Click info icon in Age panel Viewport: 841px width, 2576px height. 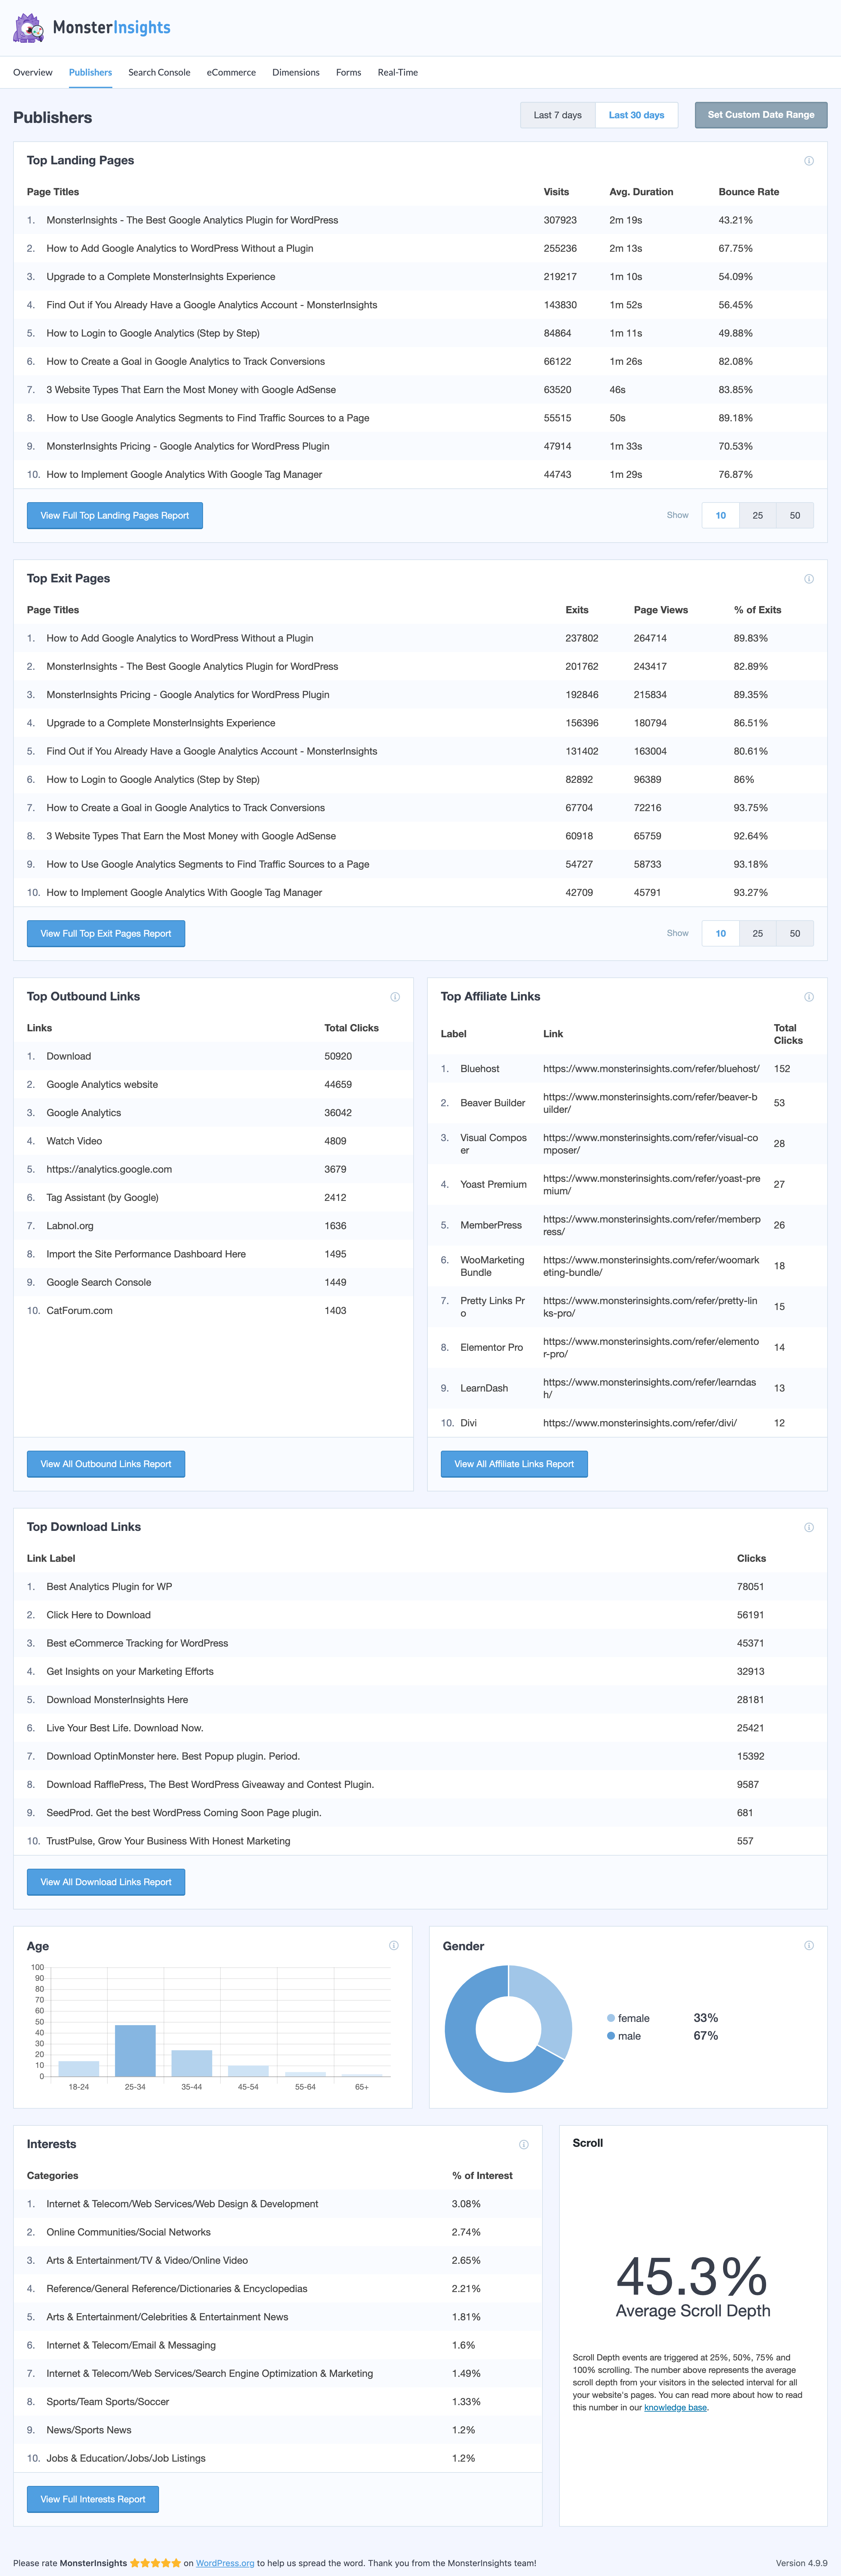(x=394, y=1945)
